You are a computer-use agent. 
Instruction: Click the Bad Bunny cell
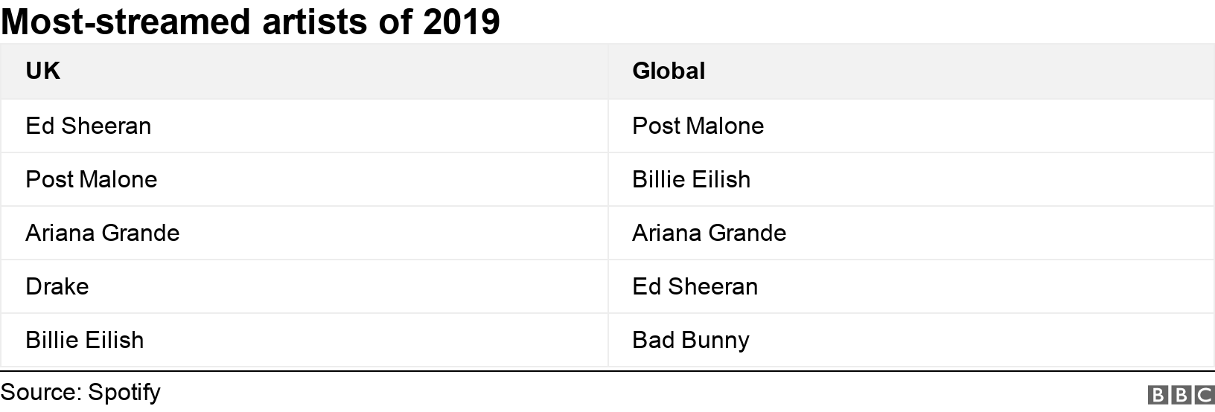(690, 340)
